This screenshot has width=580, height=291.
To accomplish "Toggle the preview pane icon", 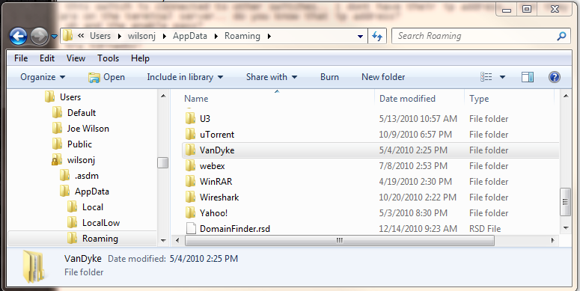I will coord(528,77).
